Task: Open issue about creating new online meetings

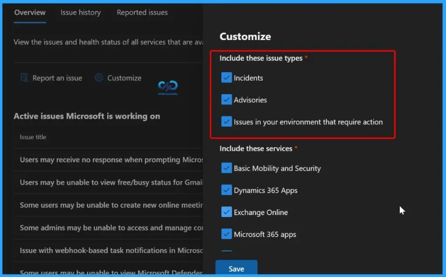Action: (x=111, y=205)
